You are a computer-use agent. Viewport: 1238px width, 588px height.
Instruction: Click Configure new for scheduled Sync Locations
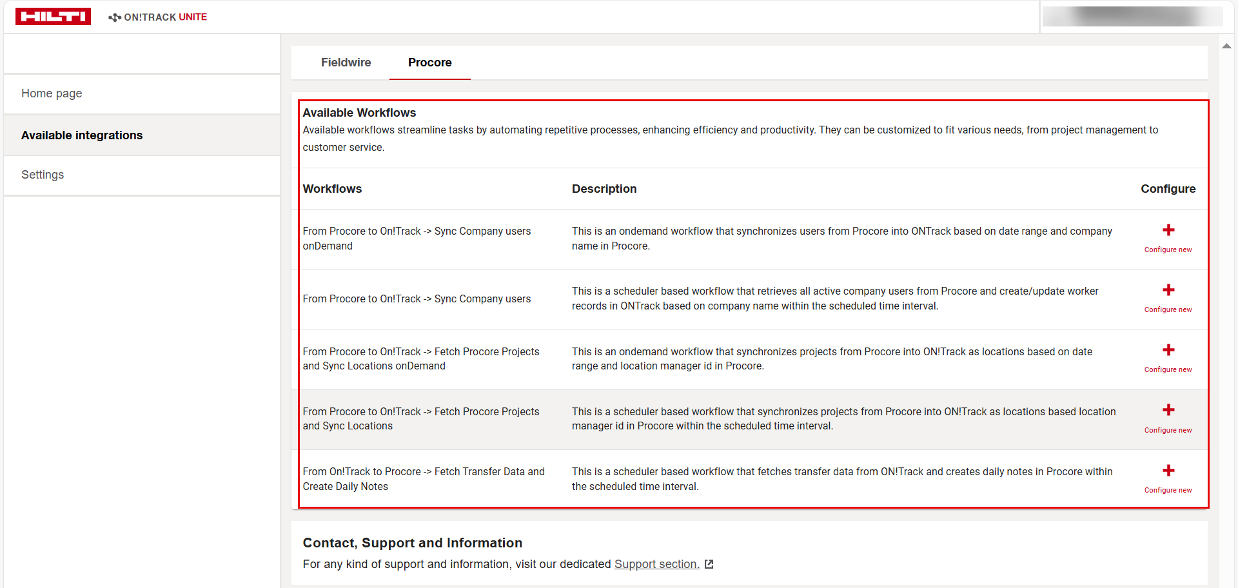1168,430
